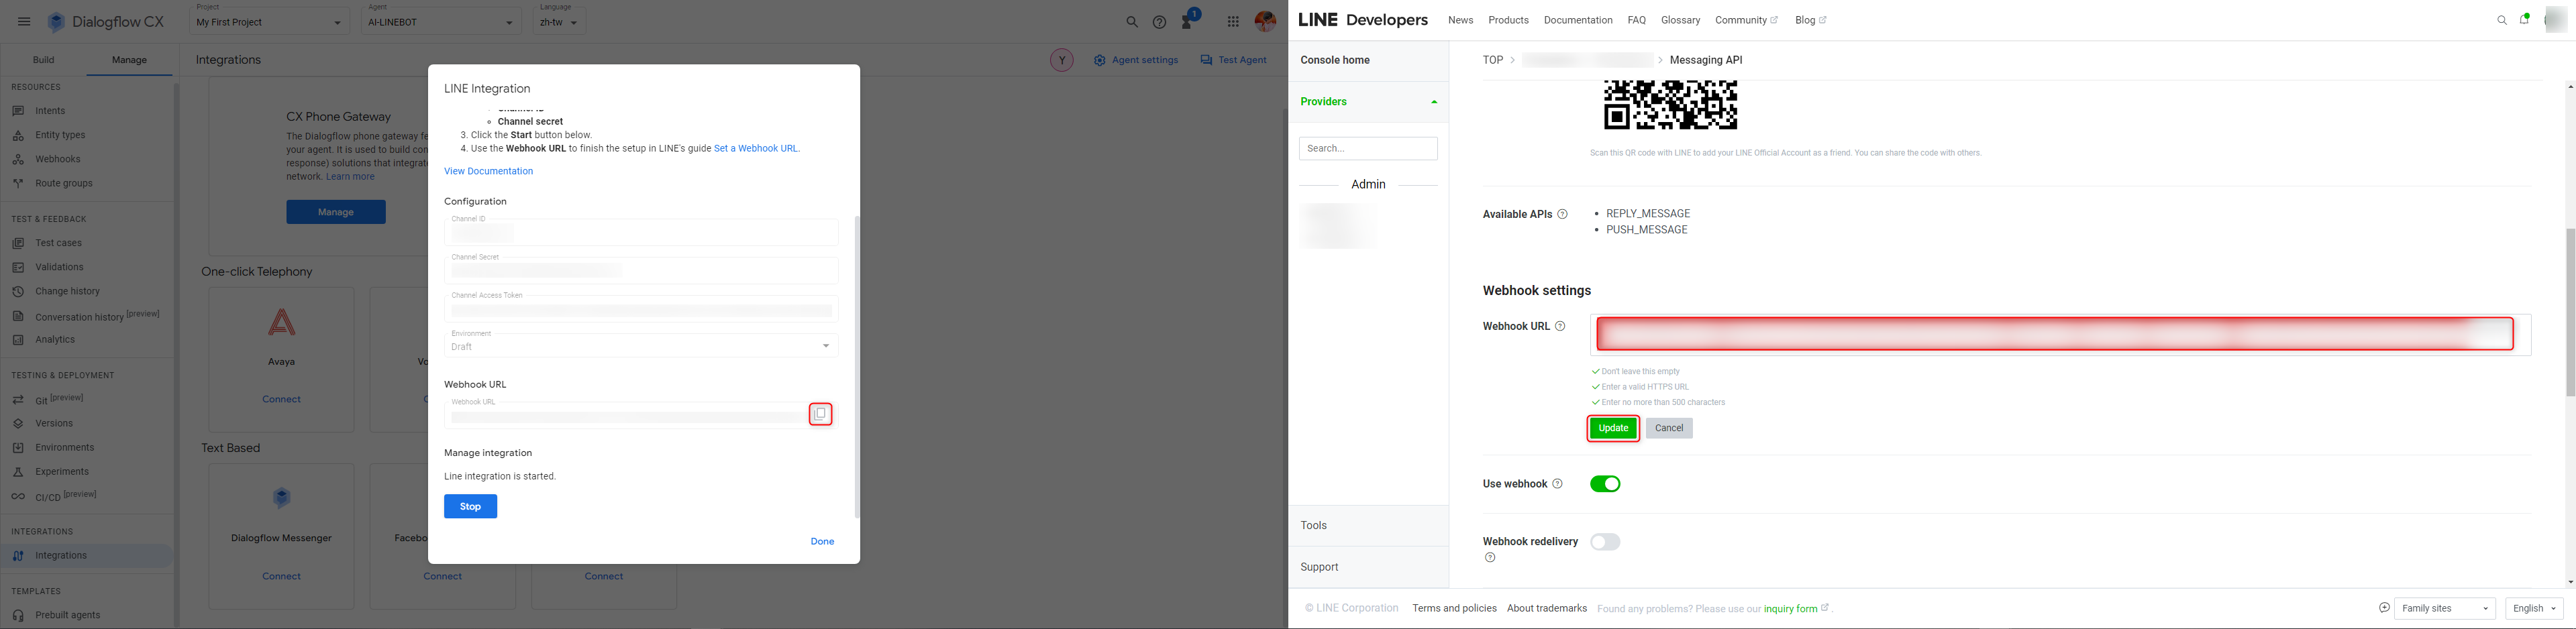Image resolution: width=2576 pixels, height=629 pixels.
Task: Open FAQ in LINE Developers navigation
Action: (x=1636, y=20)
